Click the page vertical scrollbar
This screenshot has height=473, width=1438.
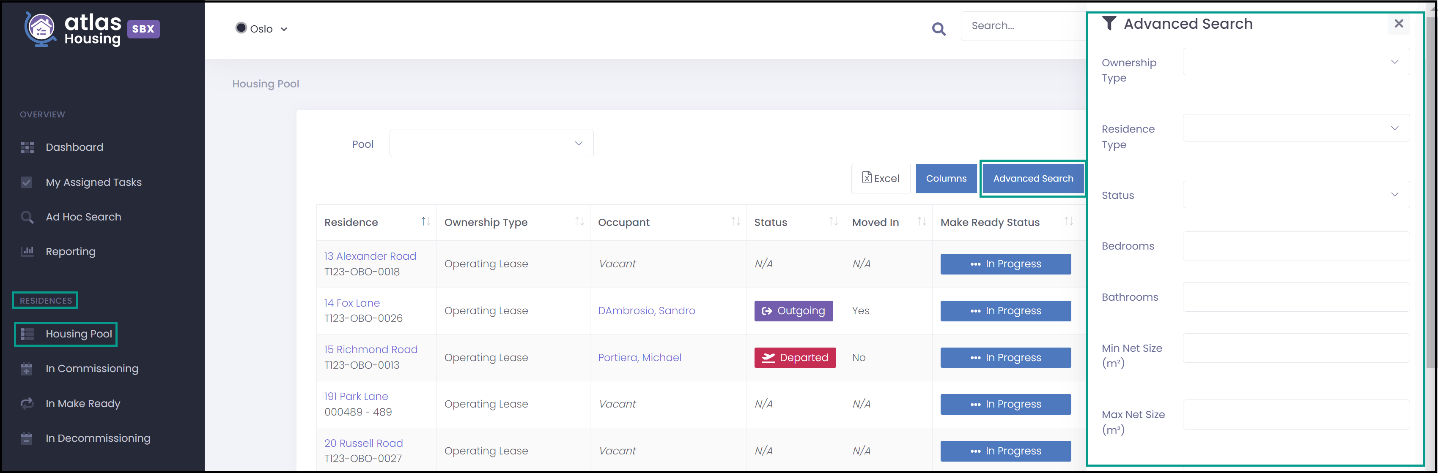click(x=1430, y=192)
